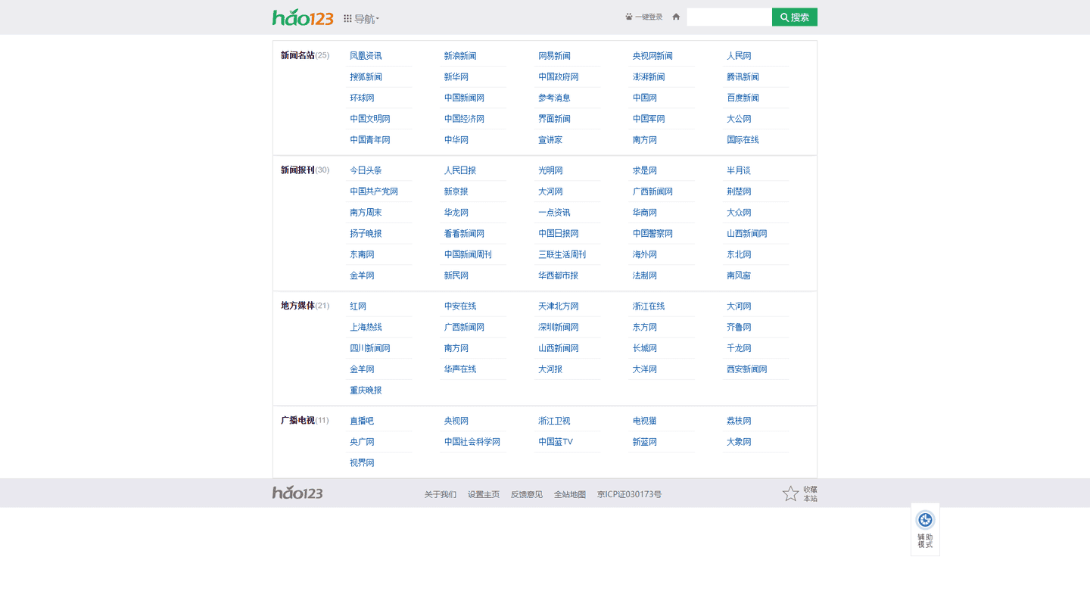Viewport: 1090px width, 613px height.
Task: Open 上海热线
Action: coord(366,328)
